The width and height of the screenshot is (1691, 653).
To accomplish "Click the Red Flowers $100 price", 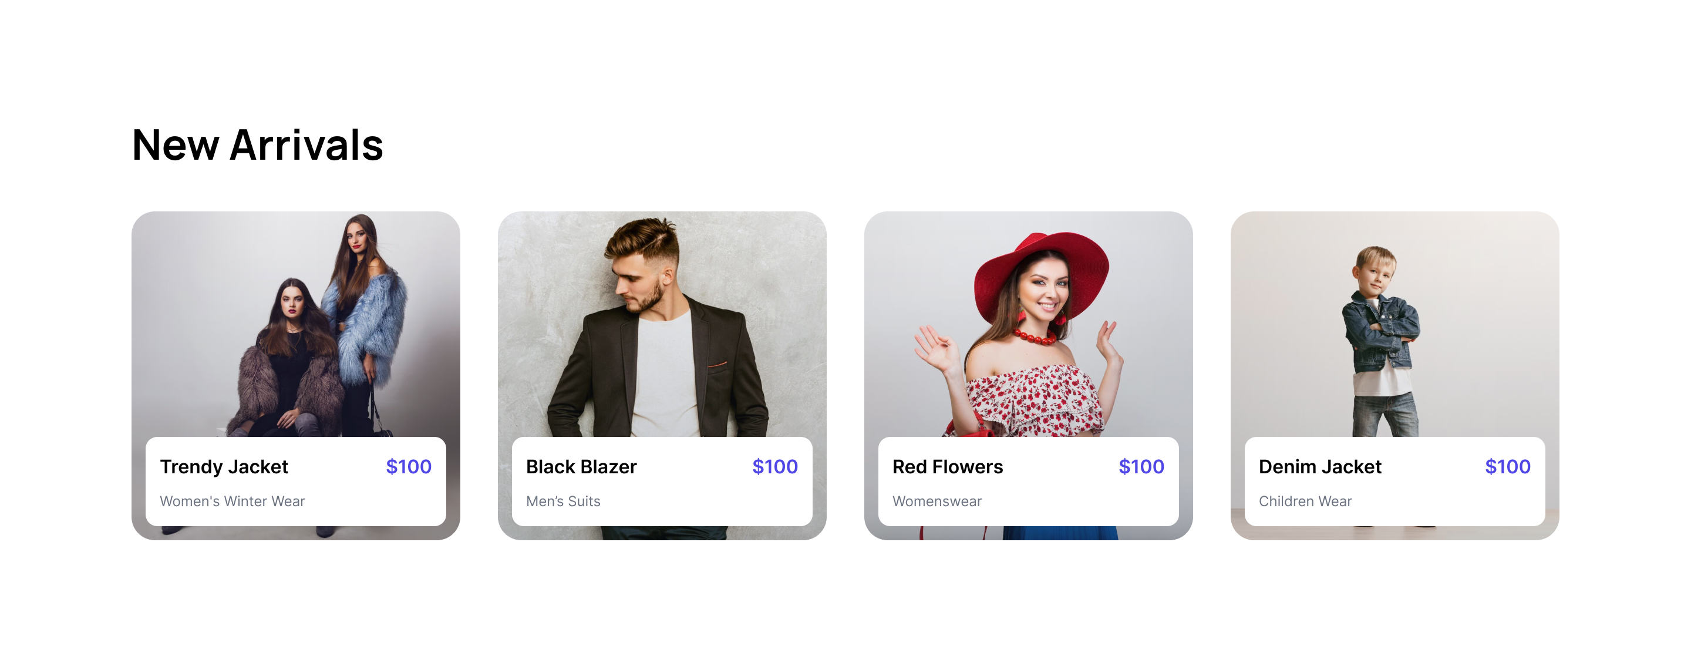I will pyautogui.click(x=1141, y=467).
